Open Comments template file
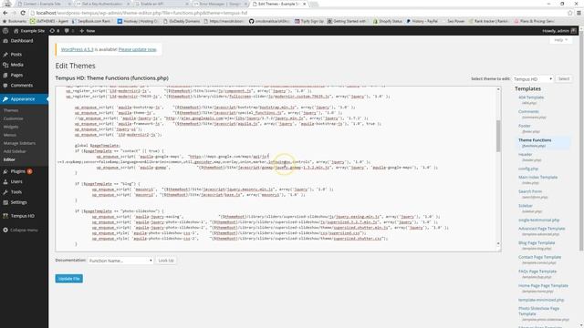Viewport: 584px width, 328px height. click(528, 111)
